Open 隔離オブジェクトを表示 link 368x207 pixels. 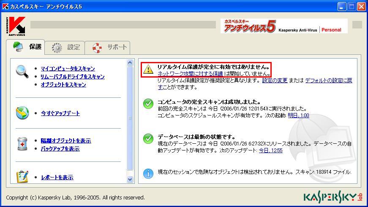[x=66, y=141]
